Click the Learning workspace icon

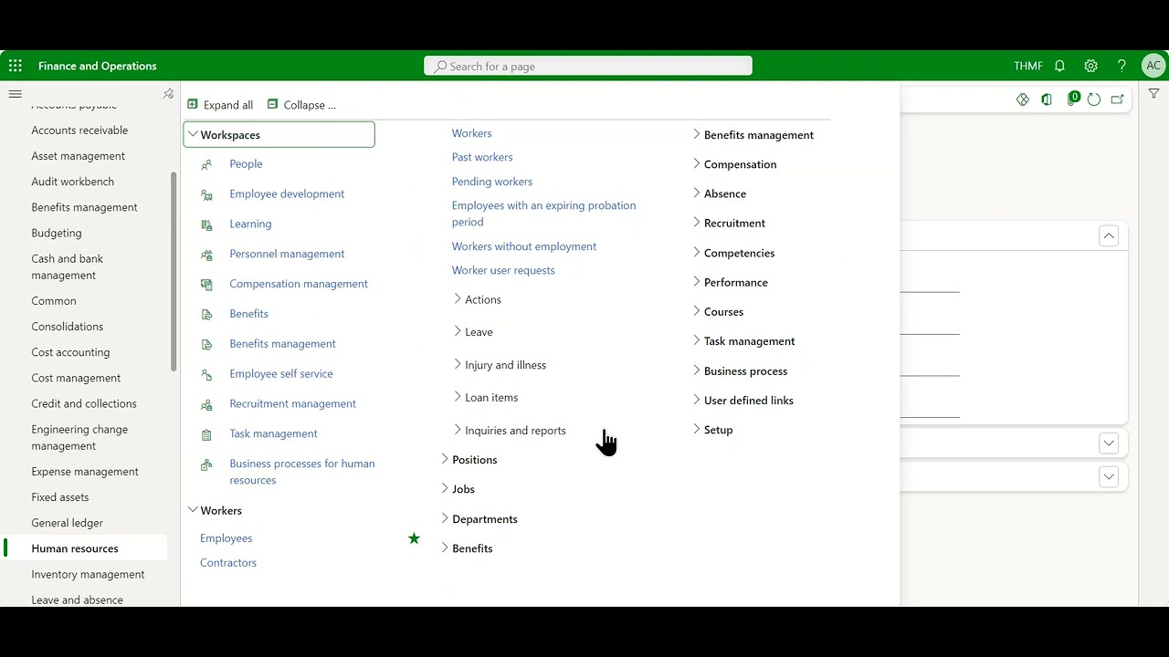coord(206,224)
